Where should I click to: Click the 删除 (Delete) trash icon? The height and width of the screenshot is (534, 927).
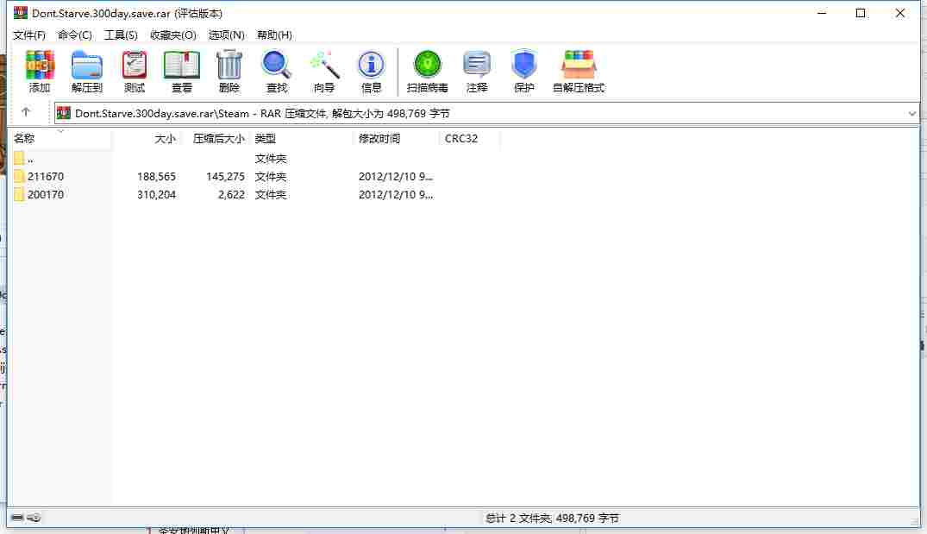click(229, 65)
